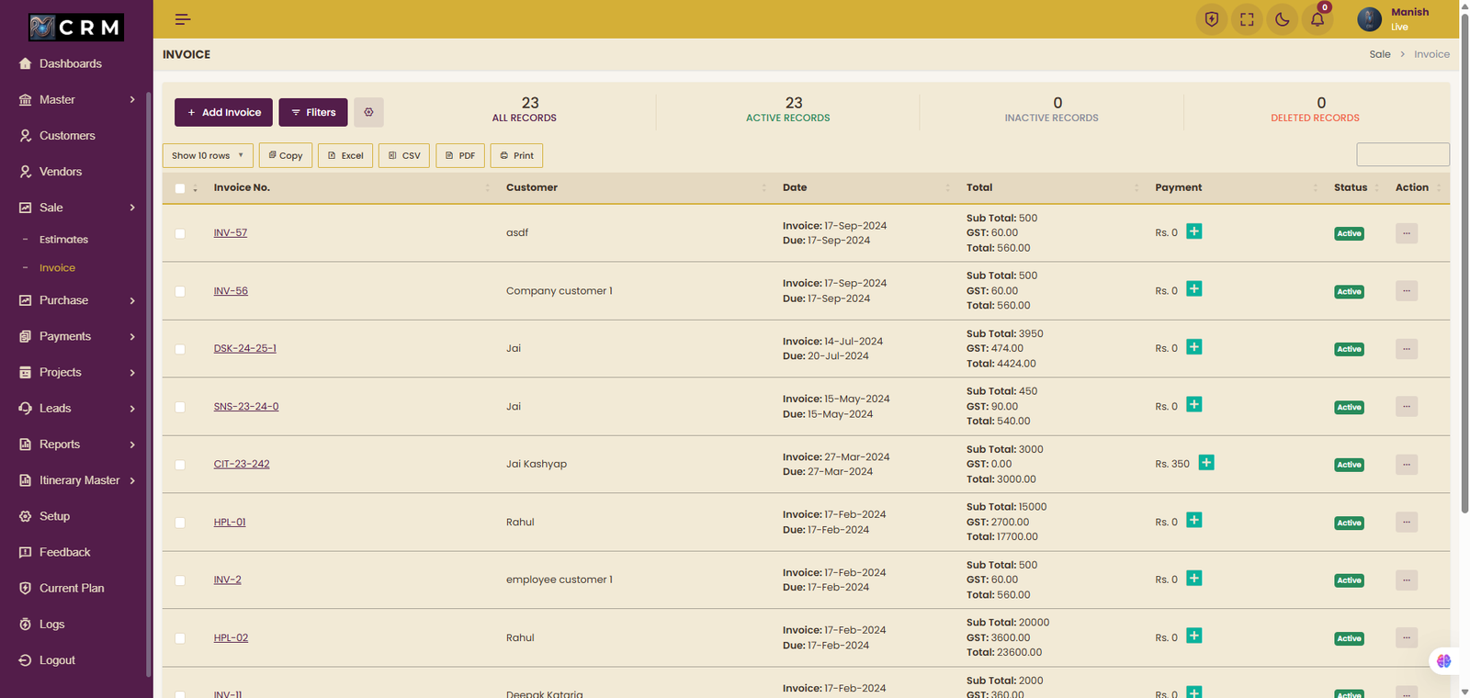Expand the Purchase sidebar menu
This screenshot has height=698, width=1470.
pos(76,300)
